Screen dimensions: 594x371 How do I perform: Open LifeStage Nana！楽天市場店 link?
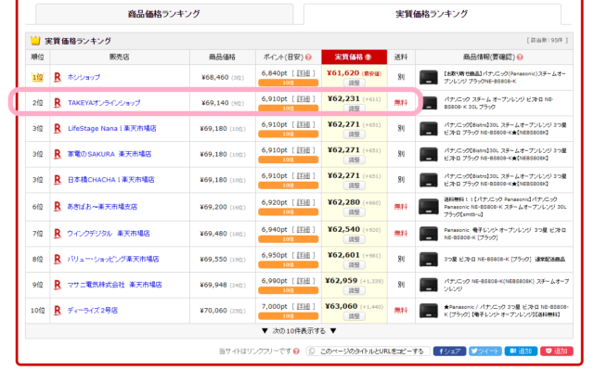click(111, 129)
